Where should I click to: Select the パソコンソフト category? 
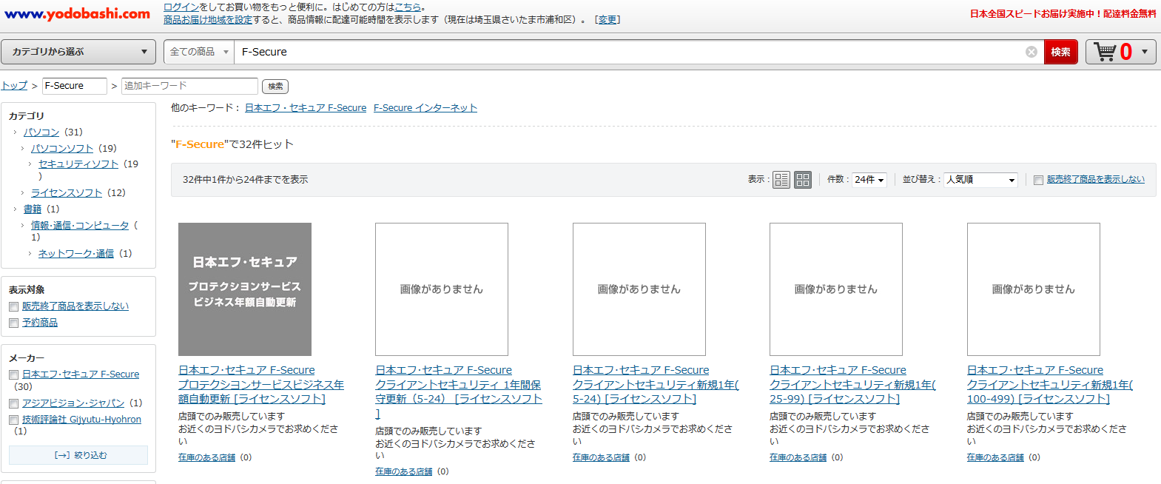tap(62, 149)
